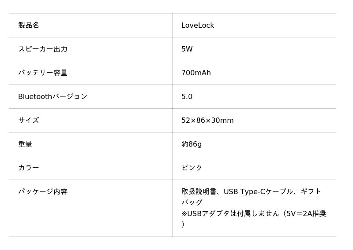
Task: Click the 取扱説明書 text
Action: point(199,192)
